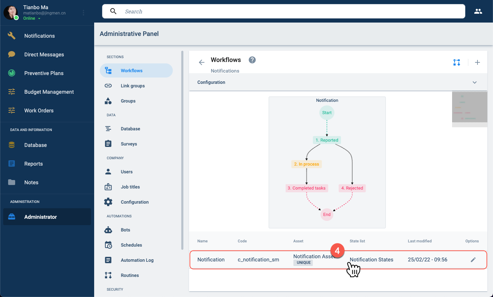The width and height of the screenshot is (493, 297).
Task: Click the Search input field
Action: [284, 11]
